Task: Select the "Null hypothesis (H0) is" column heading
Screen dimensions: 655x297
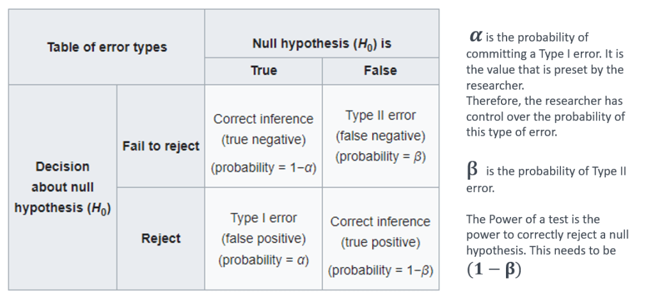Action: point(322,44)
